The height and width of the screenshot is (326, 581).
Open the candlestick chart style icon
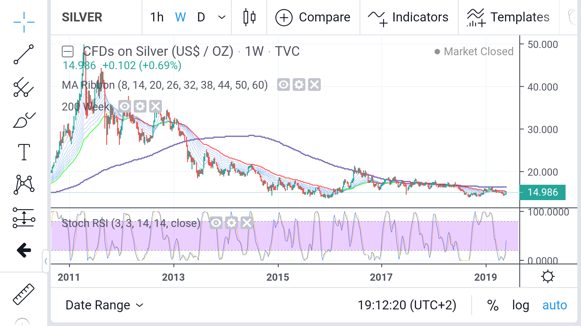[249, 17]
